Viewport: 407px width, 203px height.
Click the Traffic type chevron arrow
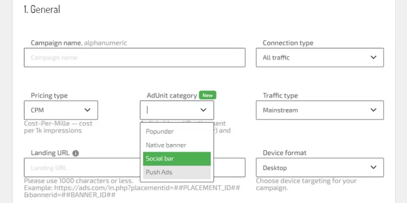click(373, 110)
